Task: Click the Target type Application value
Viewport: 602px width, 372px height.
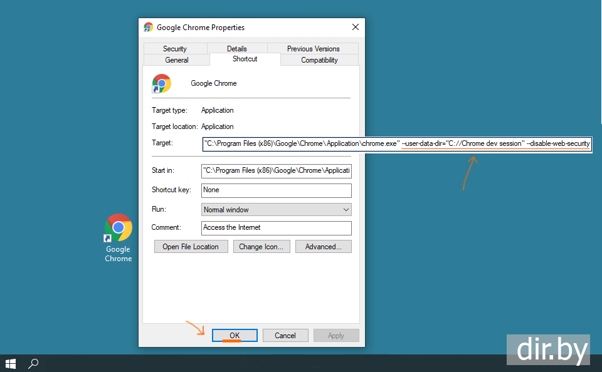Action: pos(218,110)
